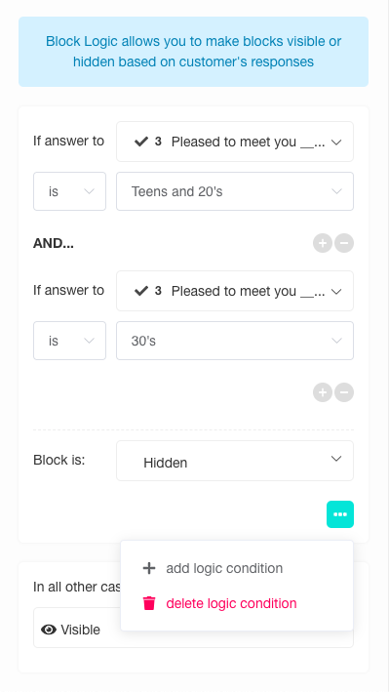Open first Pleased to meet you question dropdown
The width and height of the screenshot is (389, 692).
(x=235, y=142)
